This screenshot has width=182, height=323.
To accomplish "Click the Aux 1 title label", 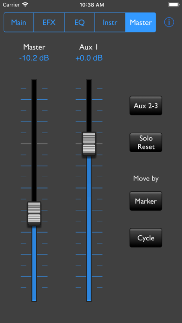I will [88, 47].
